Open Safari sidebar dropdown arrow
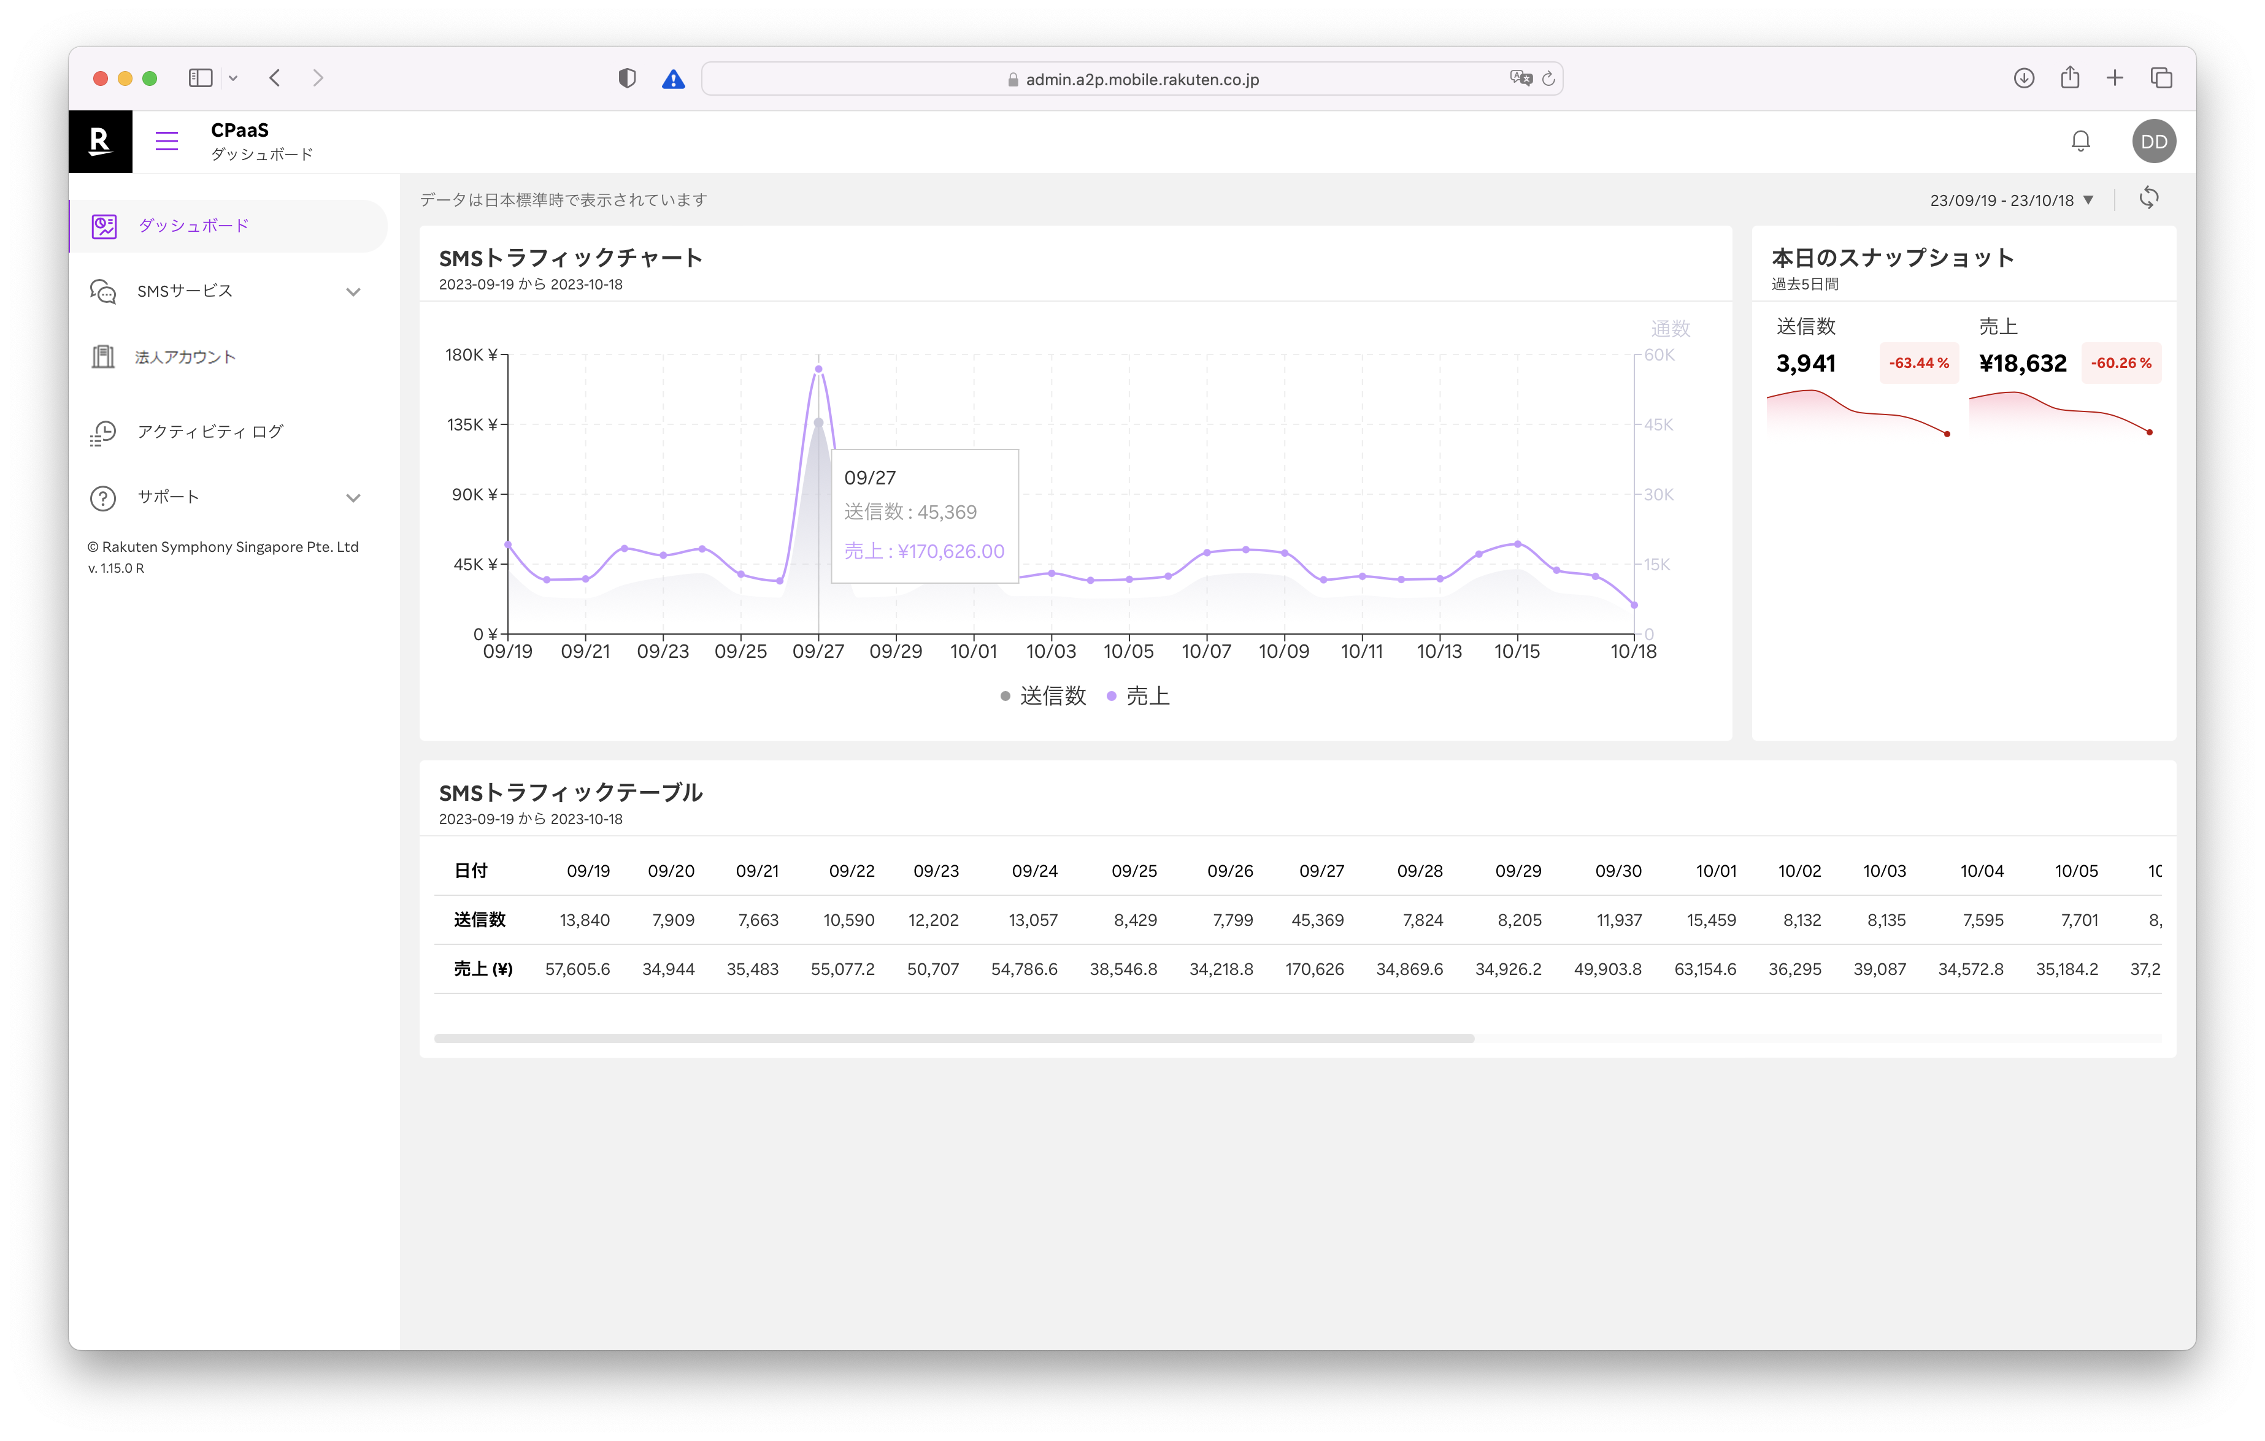This screenshot has width=2265, height=1441. click(x=233, y=78)
